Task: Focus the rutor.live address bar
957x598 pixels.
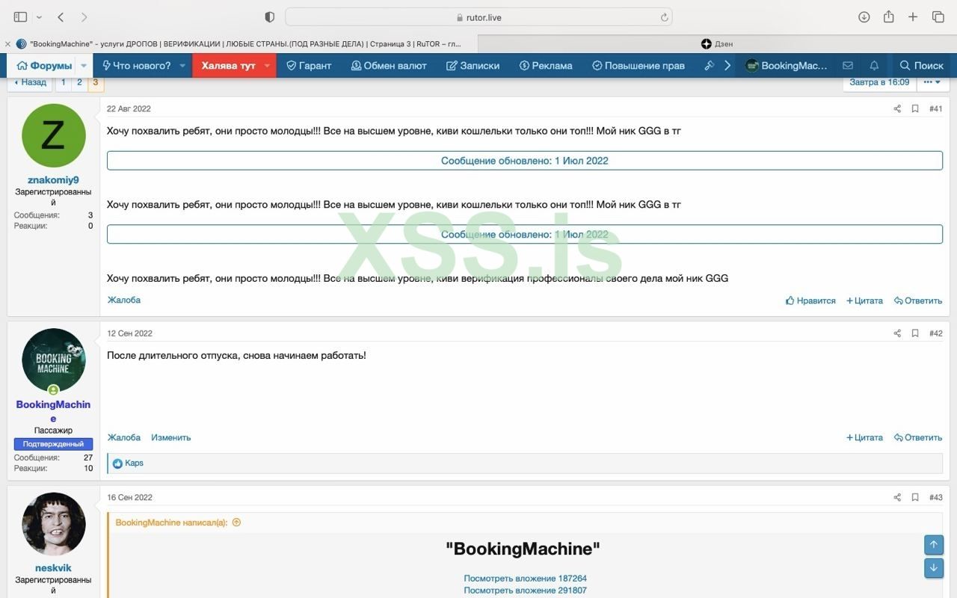Action: point(478,16)
